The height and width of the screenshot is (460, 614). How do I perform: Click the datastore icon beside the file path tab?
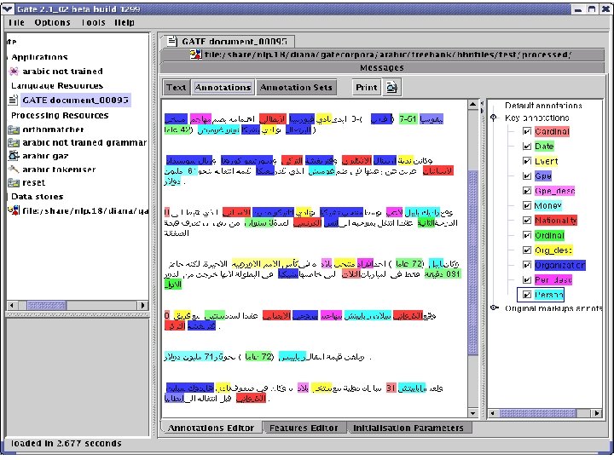click(196, 55)
